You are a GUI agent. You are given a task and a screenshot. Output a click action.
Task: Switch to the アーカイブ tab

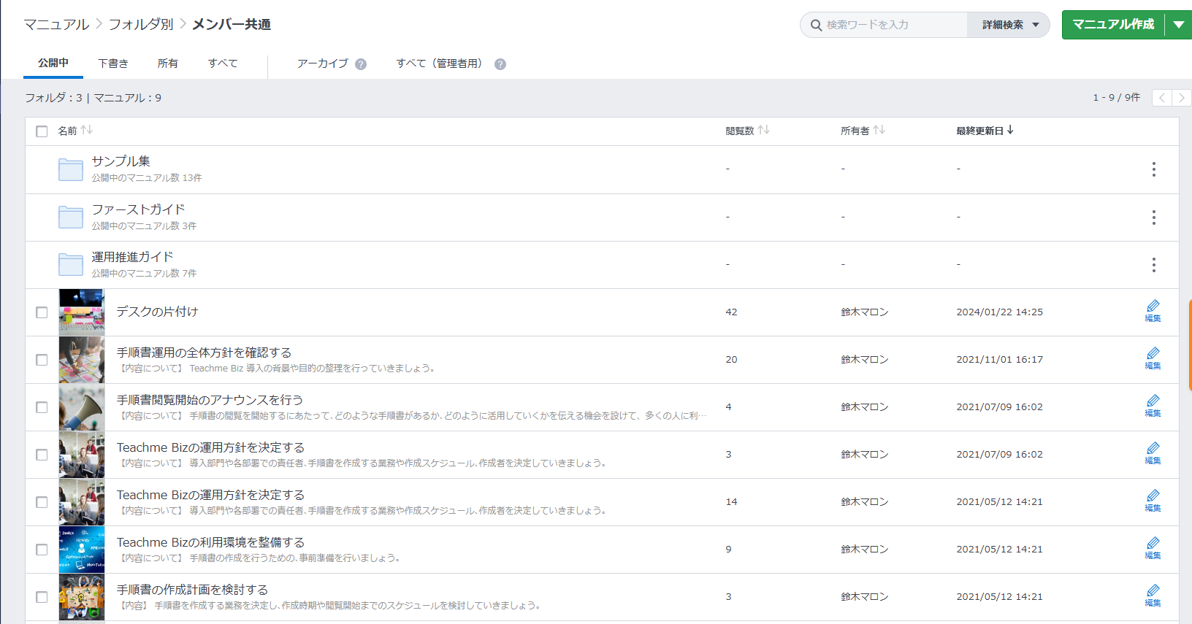pos(322,63)
